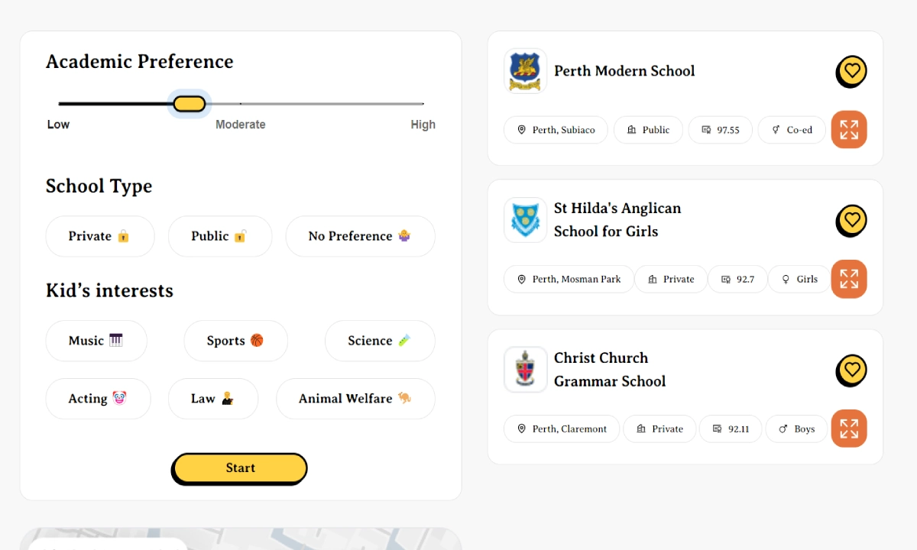
Task: Click the yellow Start button
Action: (x=240, y=468)
